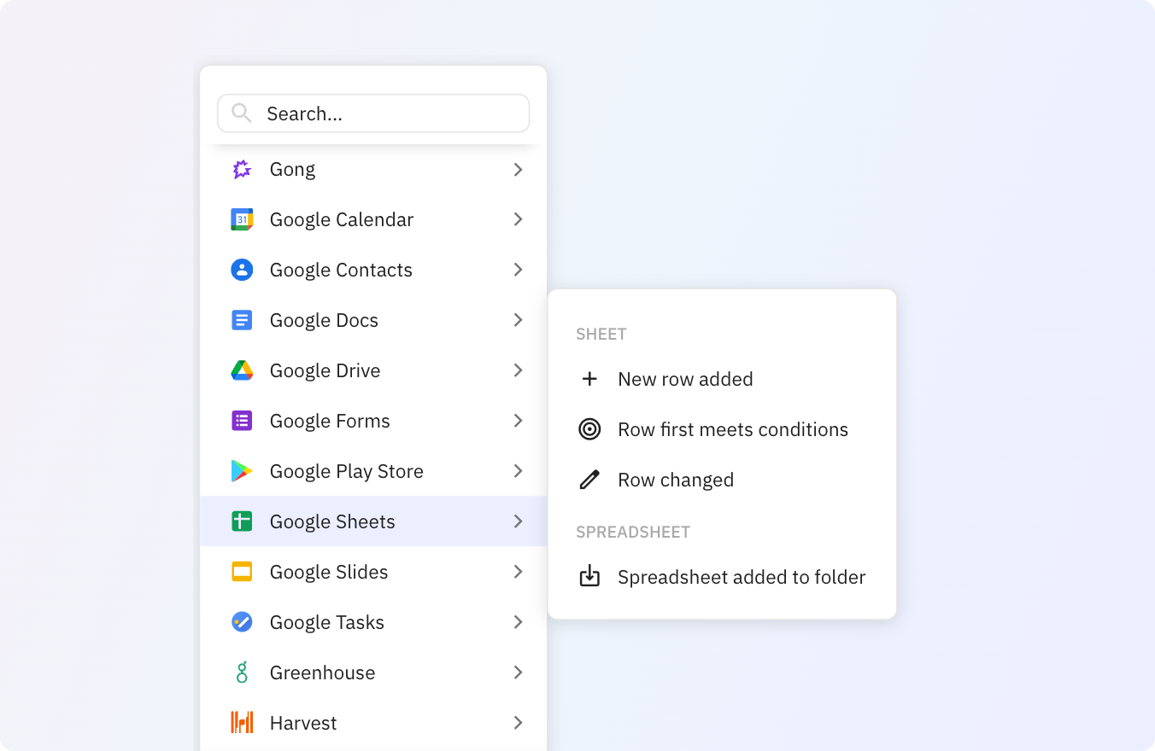Screen dimensions: 1155x751
Task: Expand the Google Play Store chevron
Action: click(518, 471)
